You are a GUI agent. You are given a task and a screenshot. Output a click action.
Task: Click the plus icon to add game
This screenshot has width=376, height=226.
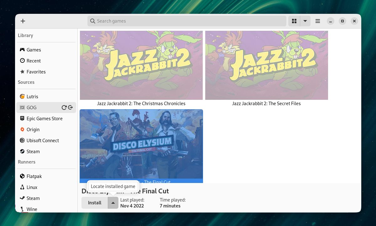click(x=23, y=21)
